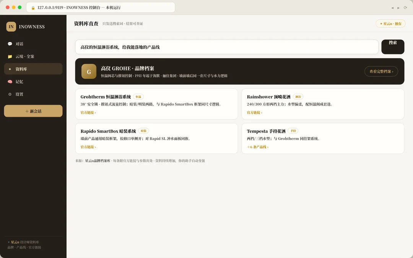The image size is (413, 258).
Task: Open 官方链接 under Grohtherm 恒温淋浴系统
Action: 88,113
